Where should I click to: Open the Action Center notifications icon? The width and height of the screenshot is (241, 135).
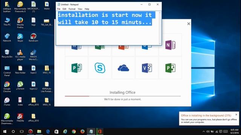tap(221, 132)
